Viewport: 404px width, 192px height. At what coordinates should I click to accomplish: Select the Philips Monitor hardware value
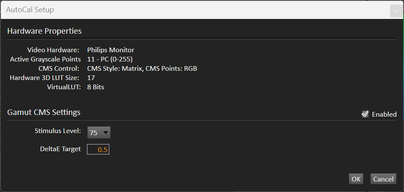coord(111,50)
